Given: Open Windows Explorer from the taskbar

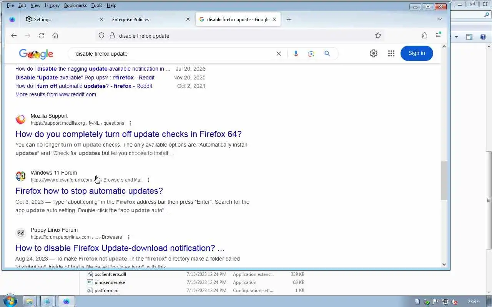Looking at the screenshot, I should pyautogui.click(x=30, y=301).
